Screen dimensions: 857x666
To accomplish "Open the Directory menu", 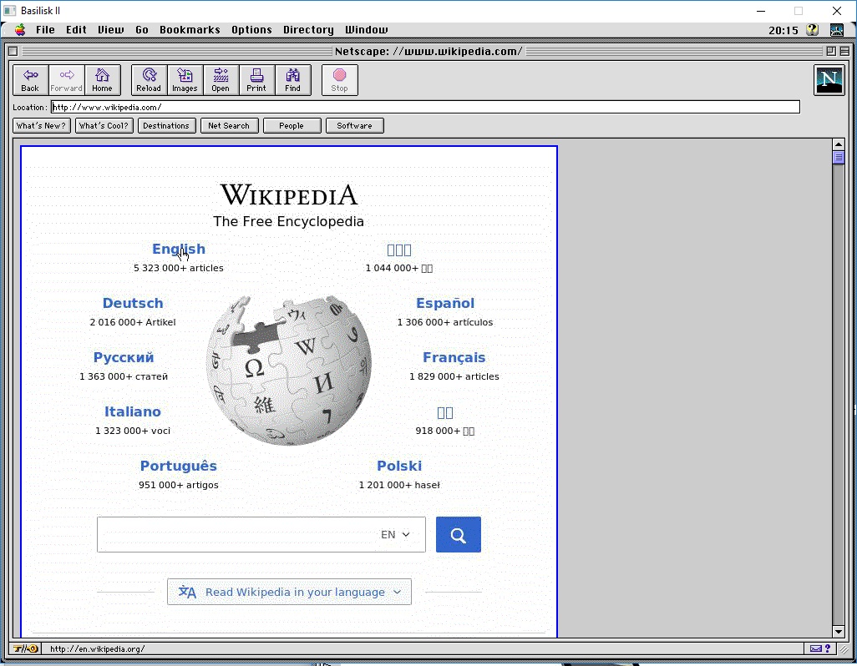I will coord(308,30).
